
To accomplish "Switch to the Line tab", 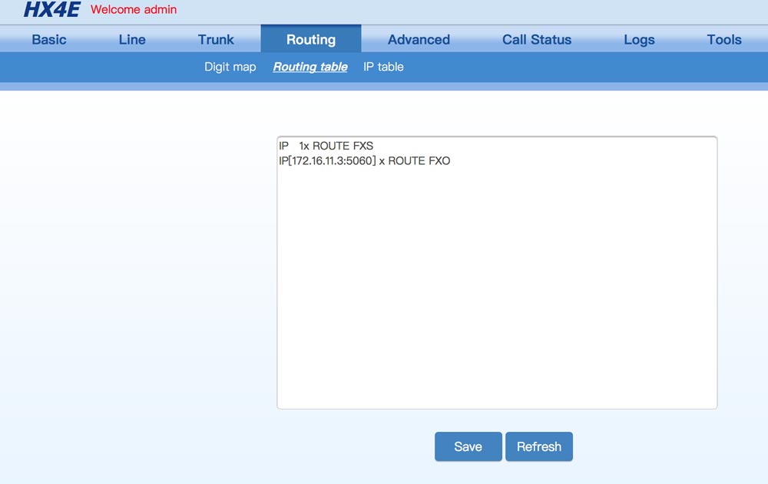I will 132,40.
